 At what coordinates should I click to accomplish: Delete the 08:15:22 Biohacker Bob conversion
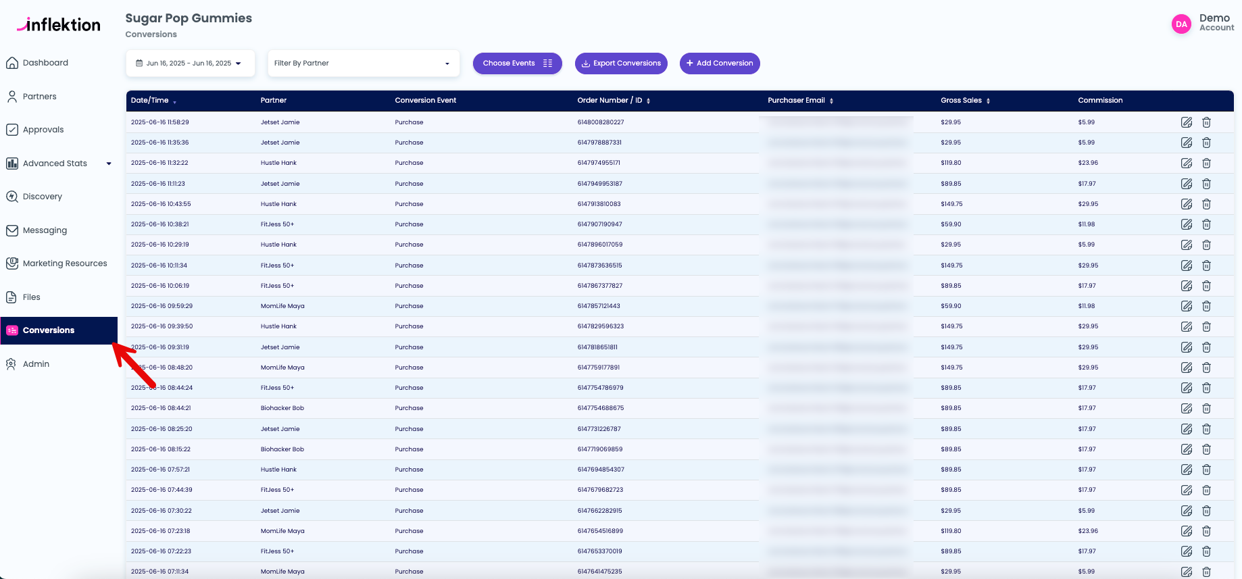pos(1206,449)
